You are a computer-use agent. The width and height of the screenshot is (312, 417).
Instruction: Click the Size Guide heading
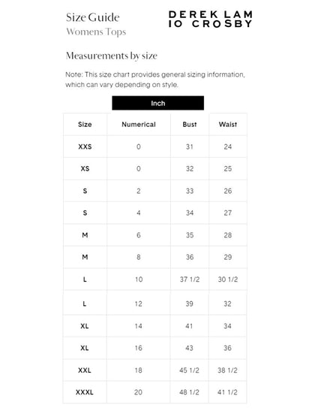[93, 17]
